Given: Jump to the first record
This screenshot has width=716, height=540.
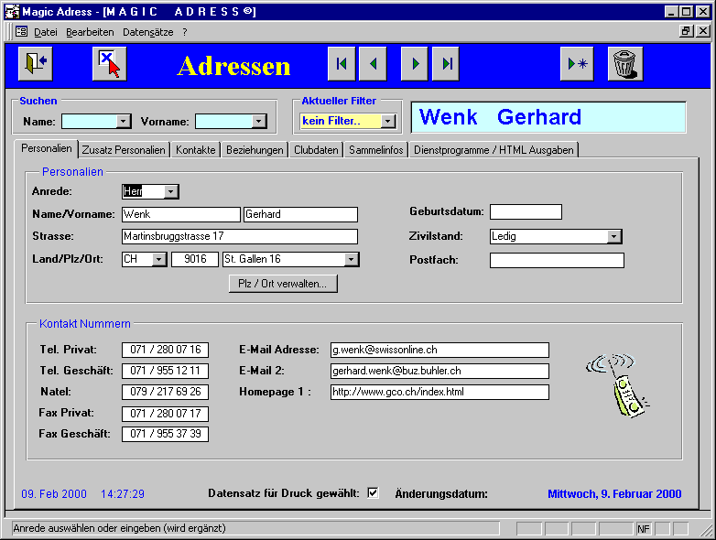Looking at the screenshot, I should [342, 64].
